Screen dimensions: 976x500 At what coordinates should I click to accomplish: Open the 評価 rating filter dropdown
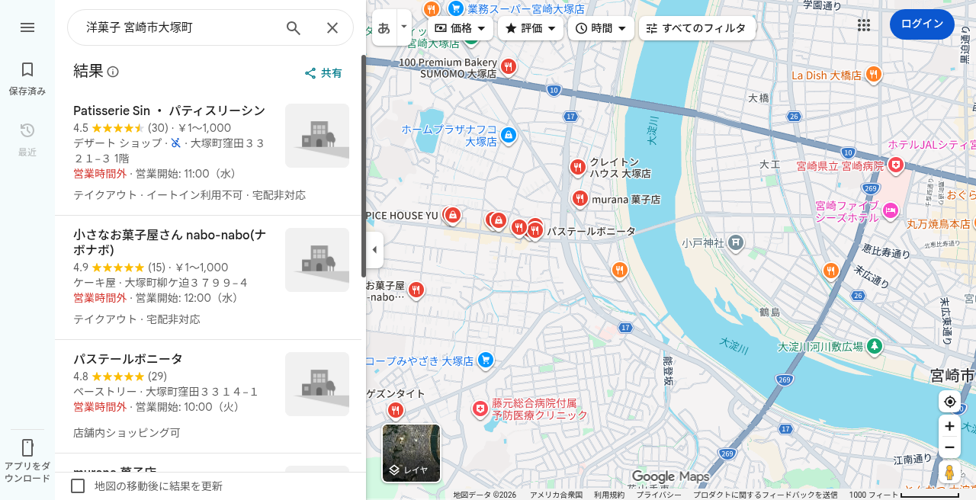[531, 28]
